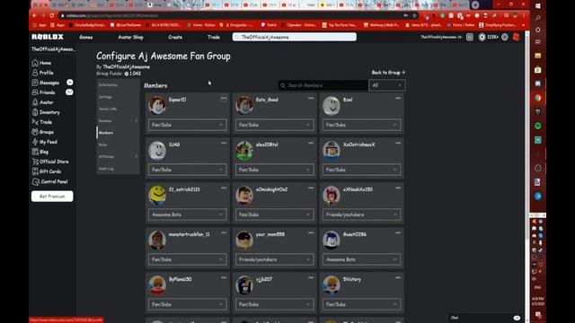The width and height of the screenshot is (575, 323).
Task: Open Trade in the left sidebar
Action: click(42, 122)
